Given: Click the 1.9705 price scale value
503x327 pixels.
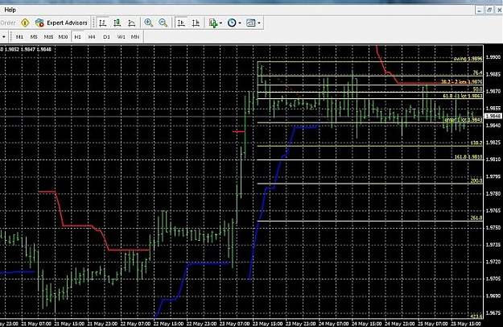Looking at the screenshot, I should coord(493,279).
